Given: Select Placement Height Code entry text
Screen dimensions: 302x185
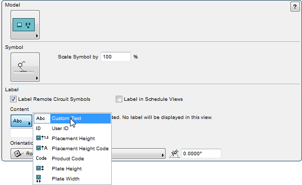Looking at the screenshot, I should pyautogui.click(x=81, y=149).
